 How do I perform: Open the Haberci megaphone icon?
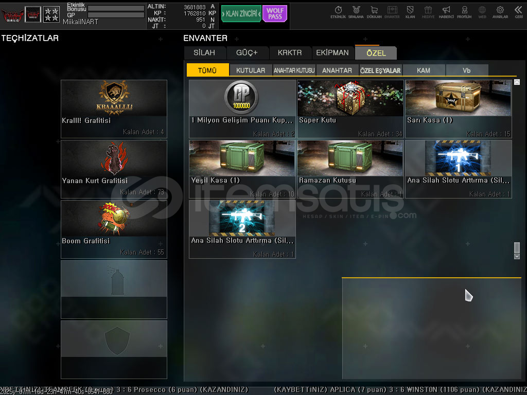point(446,12)
